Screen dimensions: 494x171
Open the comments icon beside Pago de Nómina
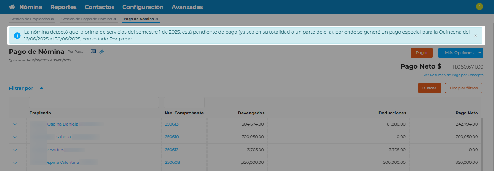coord(93,52)
